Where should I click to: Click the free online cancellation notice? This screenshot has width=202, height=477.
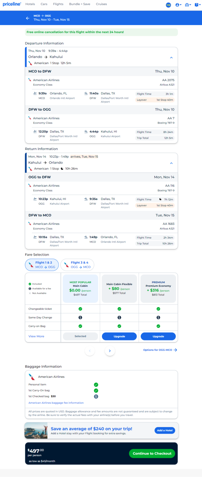coord(101,32)
